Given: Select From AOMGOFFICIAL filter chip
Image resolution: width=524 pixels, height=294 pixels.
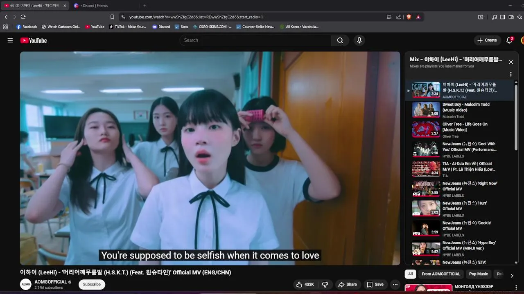Looking at the screenshot, I should (x=441, y=274).
